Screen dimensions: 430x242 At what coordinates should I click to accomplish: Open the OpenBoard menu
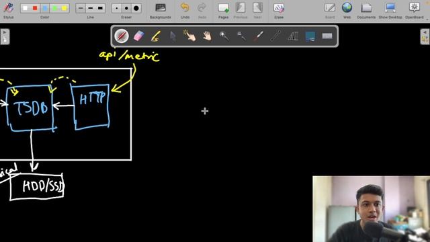(x=415, y=11)
